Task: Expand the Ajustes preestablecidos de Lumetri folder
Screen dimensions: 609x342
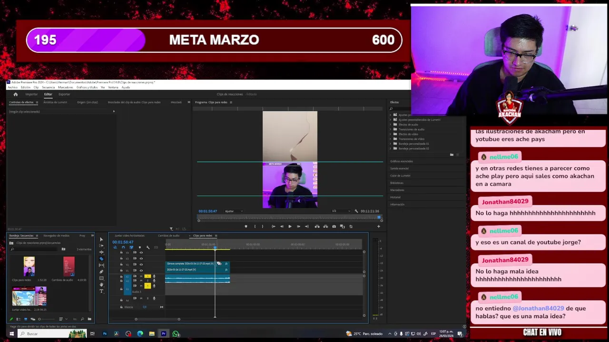Action: point(391,120)
